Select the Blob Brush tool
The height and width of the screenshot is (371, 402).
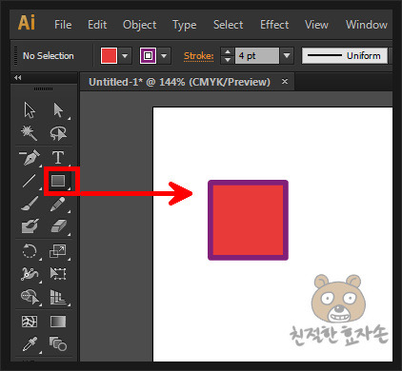30,226
